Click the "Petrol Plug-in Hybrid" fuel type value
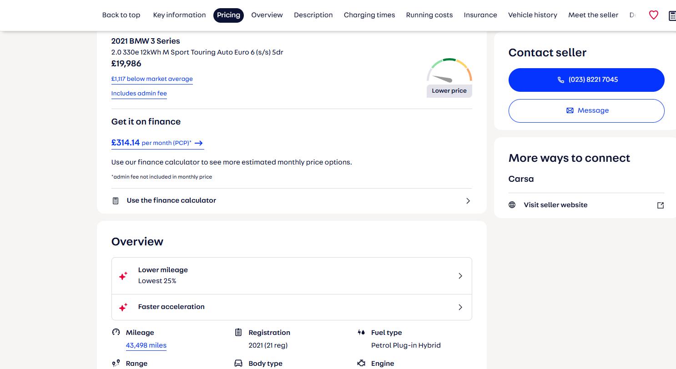The image size is (676, 369). tap(406, 345)
